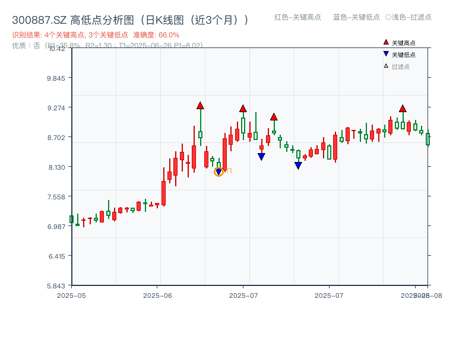Click the blue key-low triangle near mid-chart

tap(261, 155)
